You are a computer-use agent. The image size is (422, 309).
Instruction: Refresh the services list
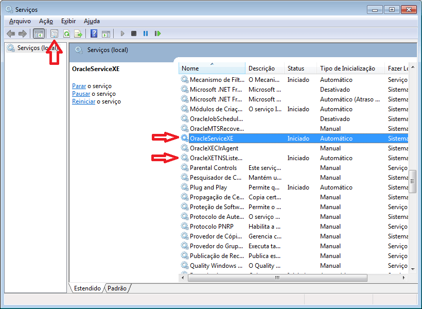pyautogui.click(x=67, y=33)
